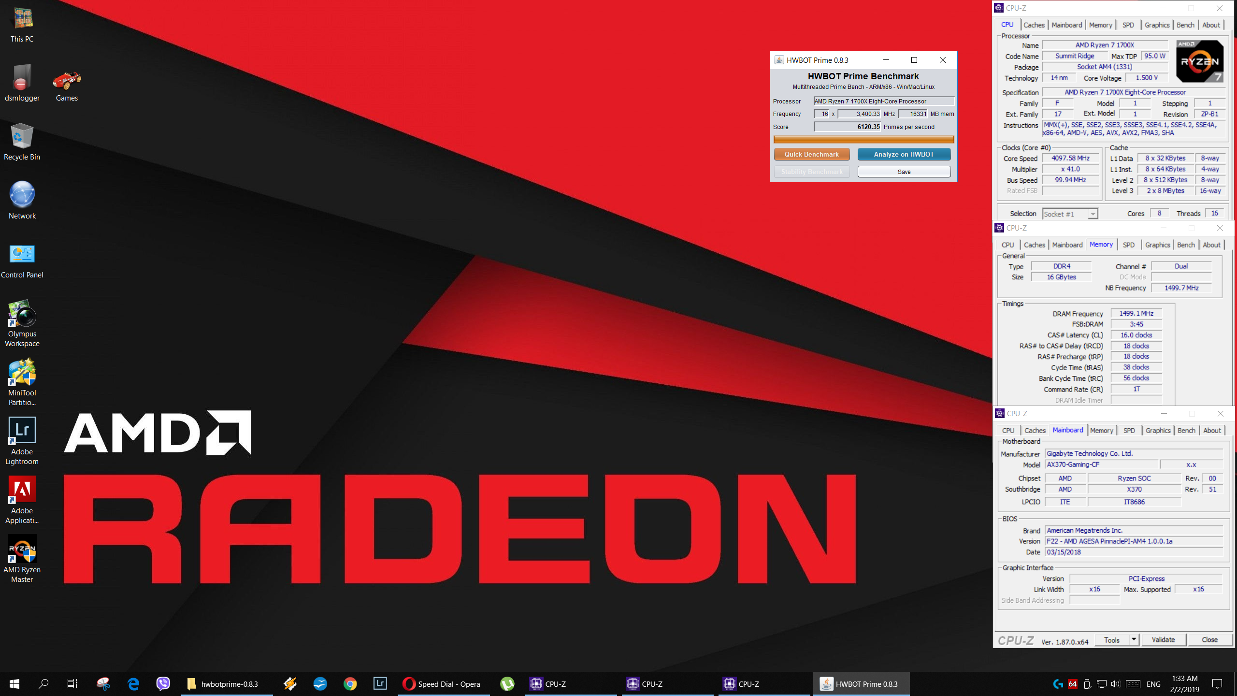This screenshot has height=696, width=1237.
Task: Open the This PC desktop icon
Action: [22, 25]
